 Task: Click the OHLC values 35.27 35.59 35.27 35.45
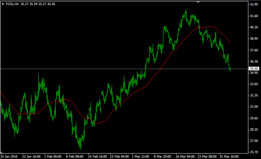pyautogui.click(x=38, y=4)
